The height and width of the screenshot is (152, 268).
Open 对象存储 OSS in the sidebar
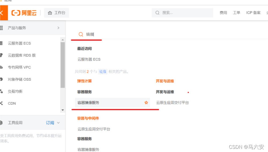point(19,79)
